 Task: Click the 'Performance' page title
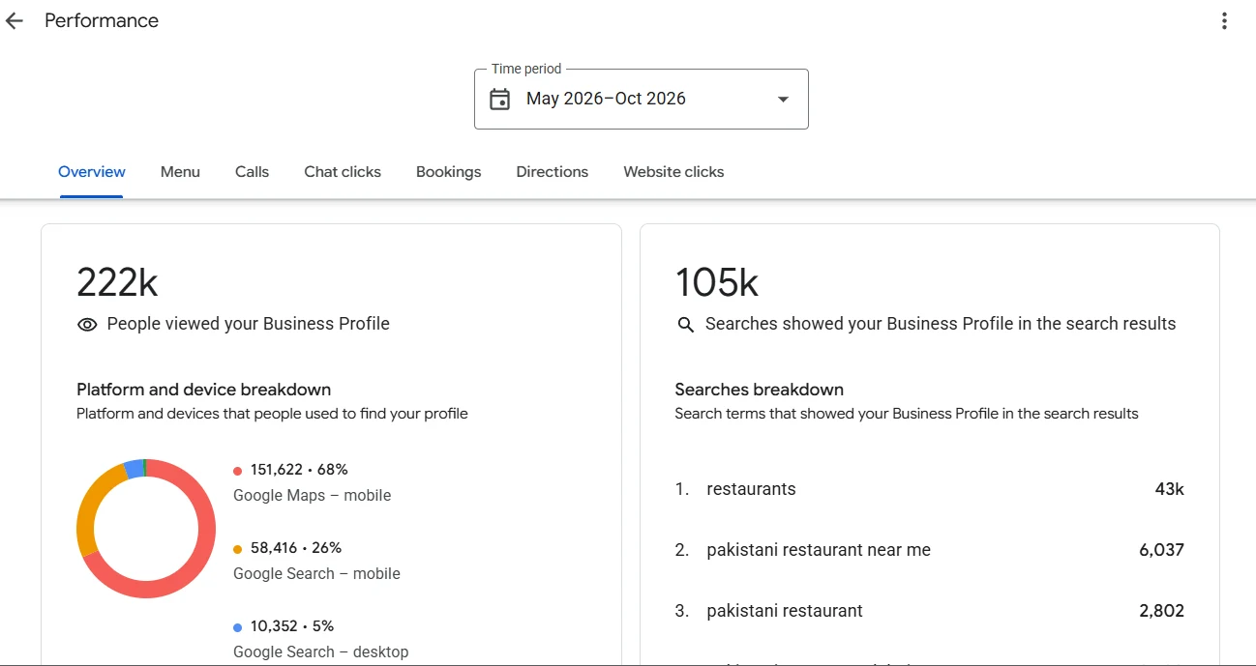coord(102,20)
